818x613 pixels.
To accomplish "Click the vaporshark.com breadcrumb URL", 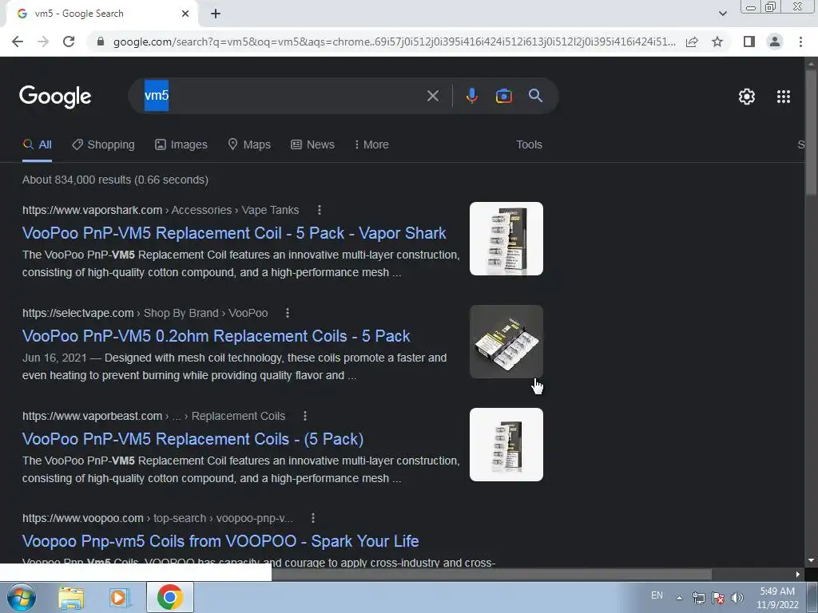I will point(160,210).
